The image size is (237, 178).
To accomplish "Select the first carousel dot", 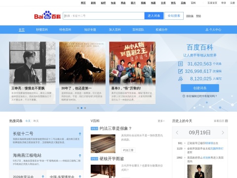I will click(x=78, y=108).
